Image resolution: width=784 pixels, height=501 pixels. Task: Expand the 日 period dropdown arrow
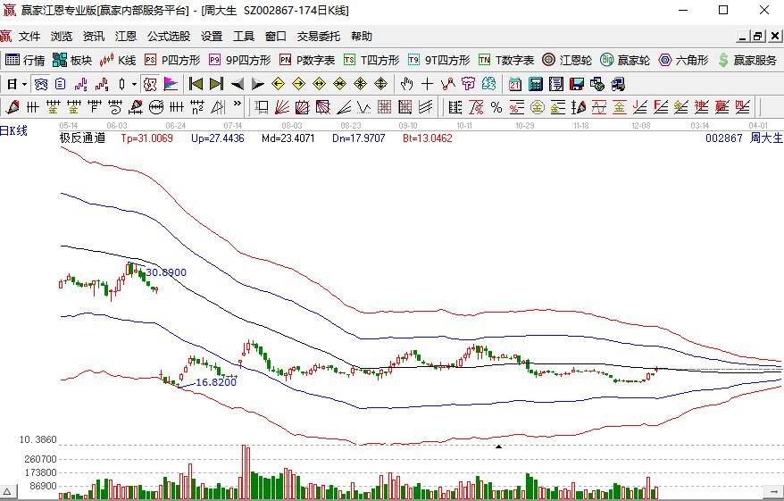coord(23,85)
